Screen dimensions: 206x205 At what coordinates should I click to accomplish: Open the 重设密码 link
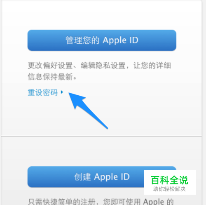click(x=43, y=92)
